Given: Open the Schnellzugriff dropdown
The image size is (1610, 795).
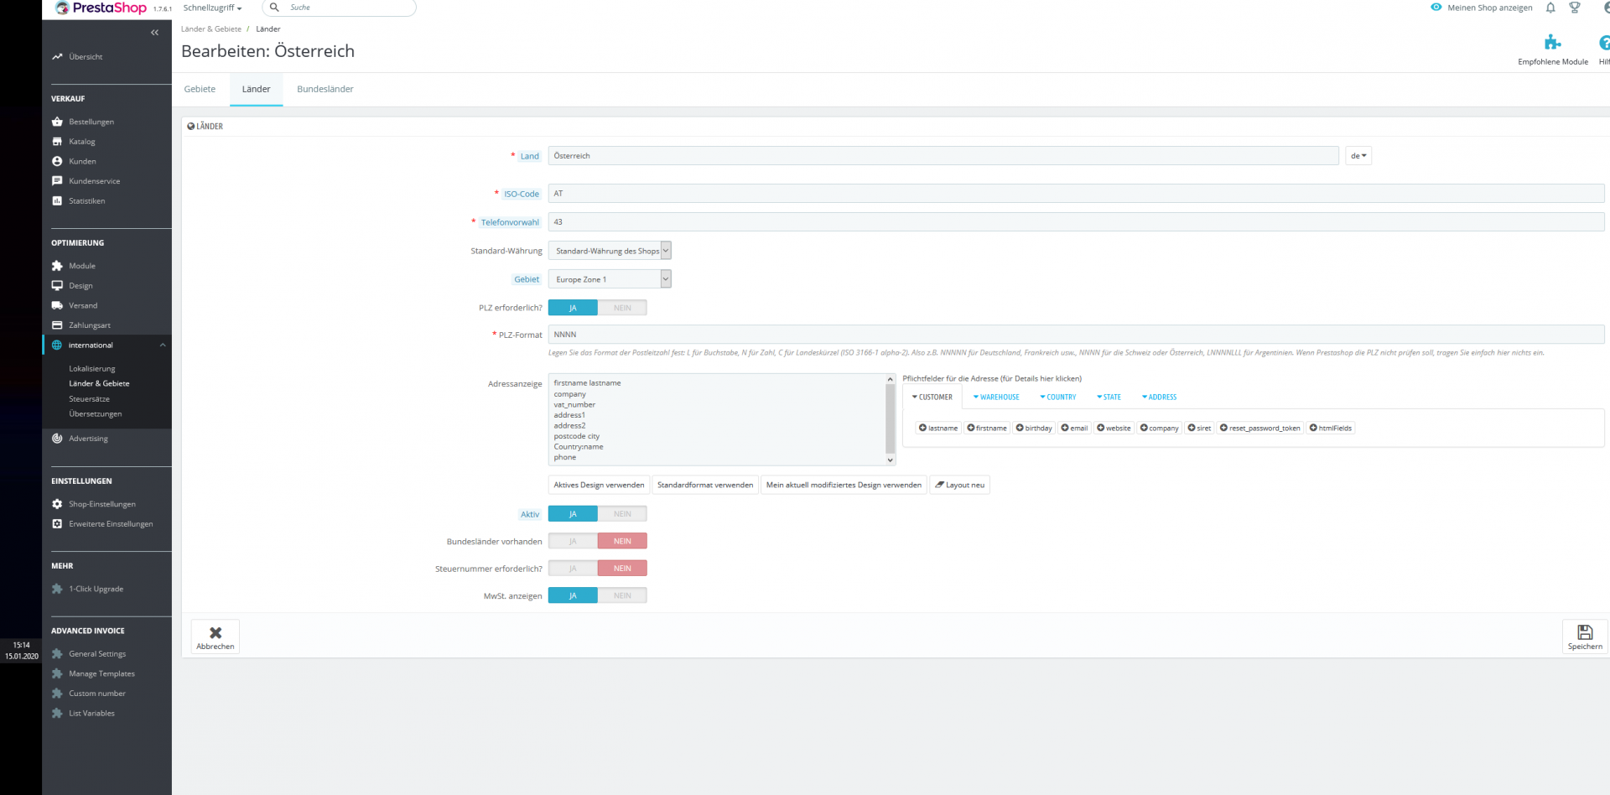Looking at the screenshot, I should pos(212,8).
